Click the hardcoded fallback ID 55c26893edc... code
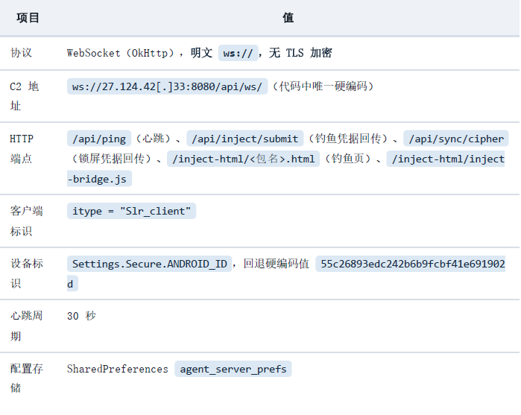This screenshot has width=521, height=415. coord(411,264)
